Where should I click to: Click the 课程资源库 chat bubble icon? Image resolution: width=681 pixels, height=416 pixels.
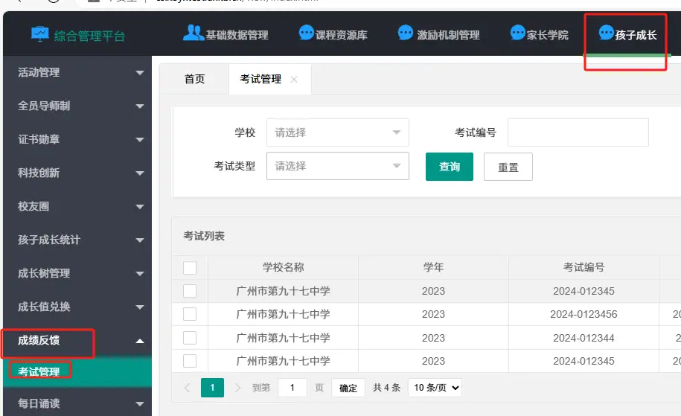(306, 33)
